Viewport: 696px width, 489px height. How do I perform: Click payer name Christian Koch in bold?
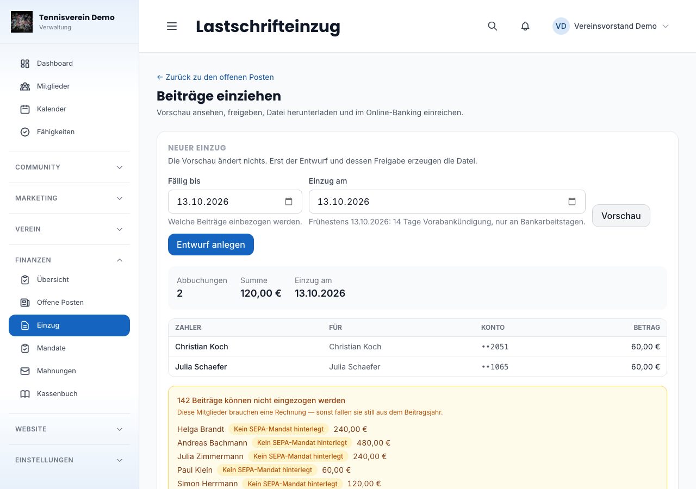tap(202, 347)
